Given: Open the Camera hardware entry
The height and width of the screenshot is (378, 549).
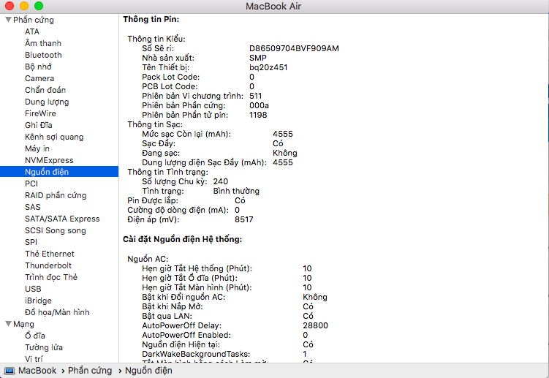Looking at the screenshot, I should coord(39,78).
